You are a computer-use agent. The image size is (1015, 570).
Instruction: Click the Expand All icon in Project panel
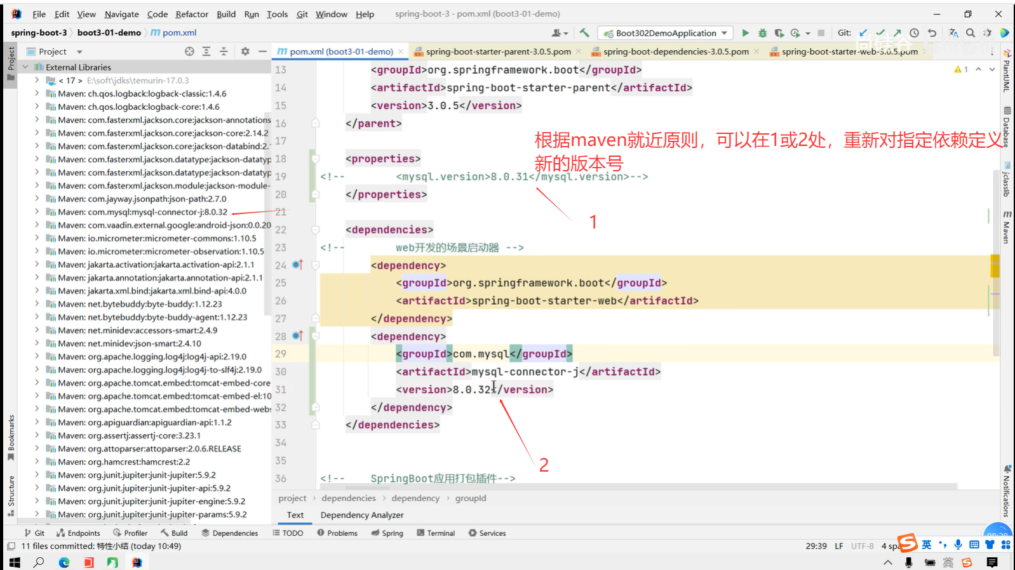(x=206, y=51)
